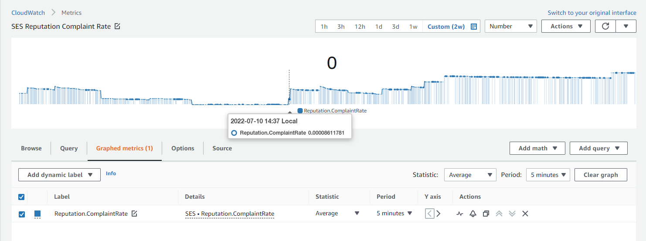Edit the graph title with pencil icon

pos(117,26)
